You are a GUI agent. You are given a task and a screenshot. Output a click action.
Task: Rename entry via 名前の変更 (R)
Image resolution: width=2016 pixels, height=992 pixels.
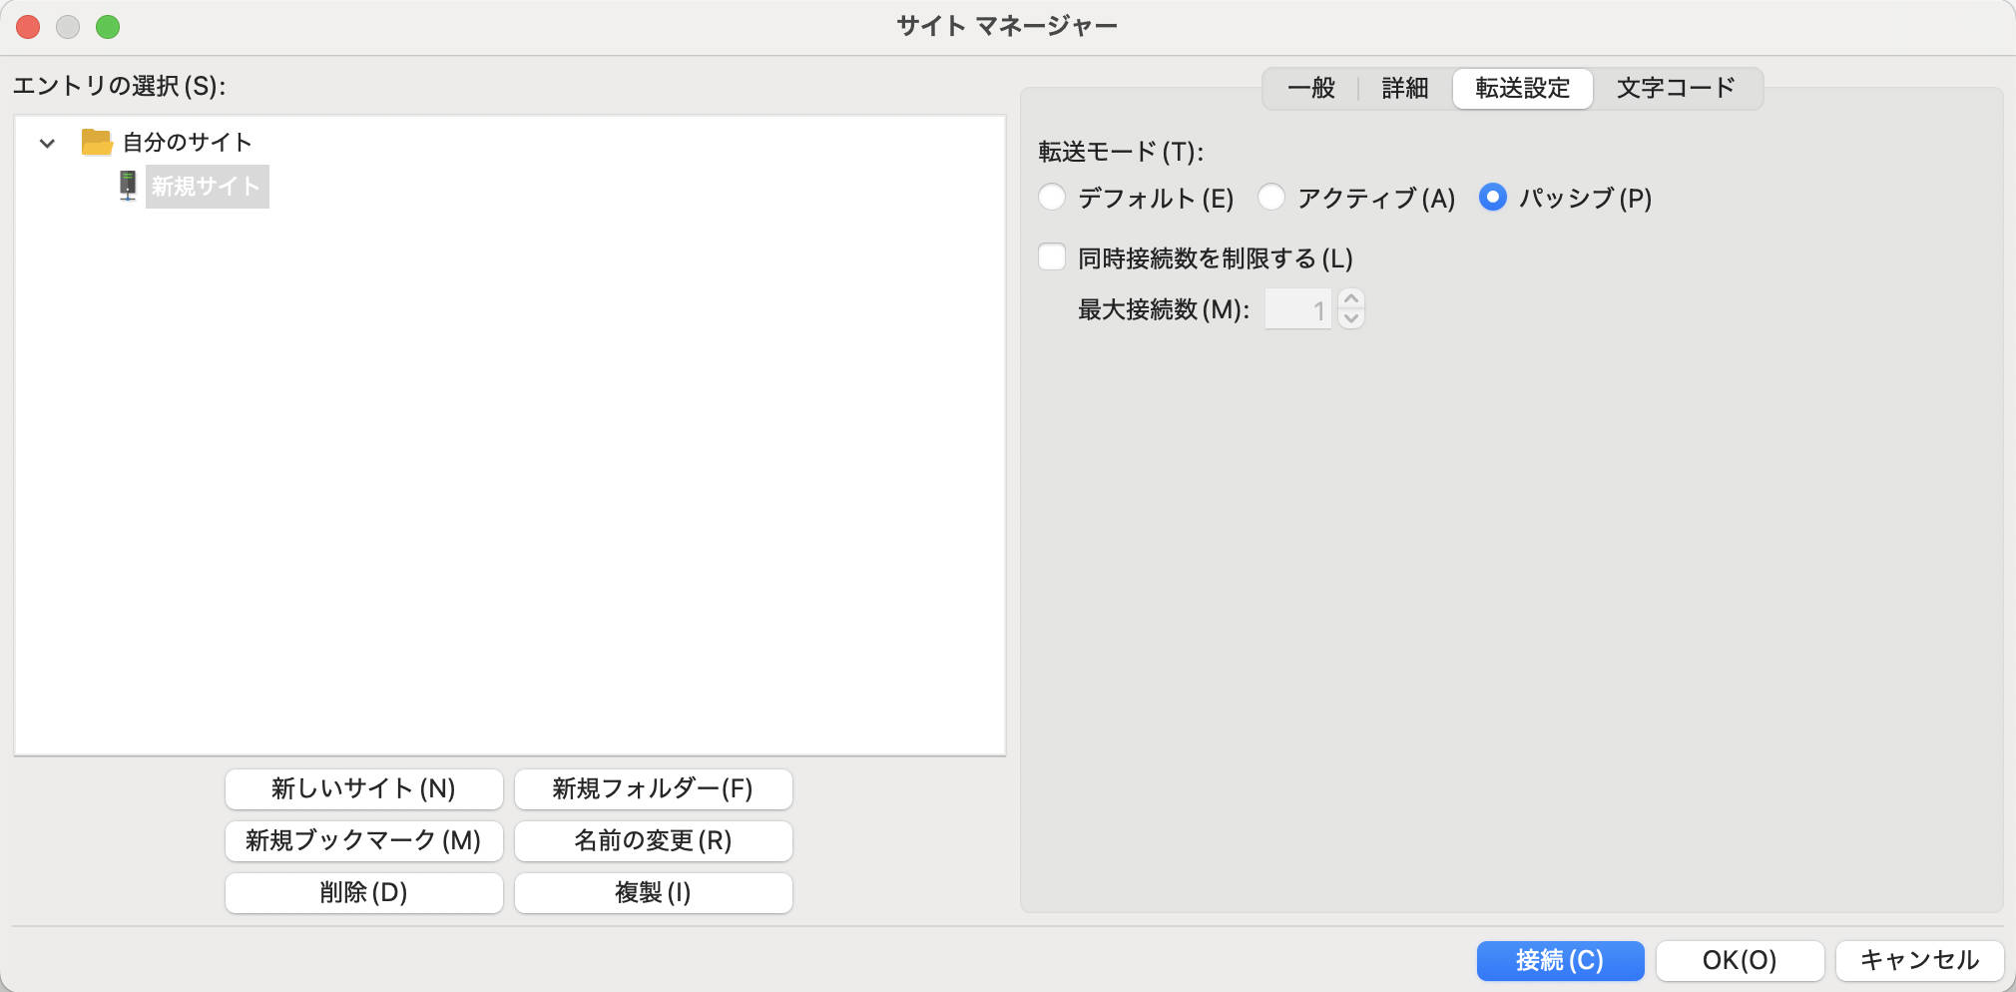tap(654, 840)
